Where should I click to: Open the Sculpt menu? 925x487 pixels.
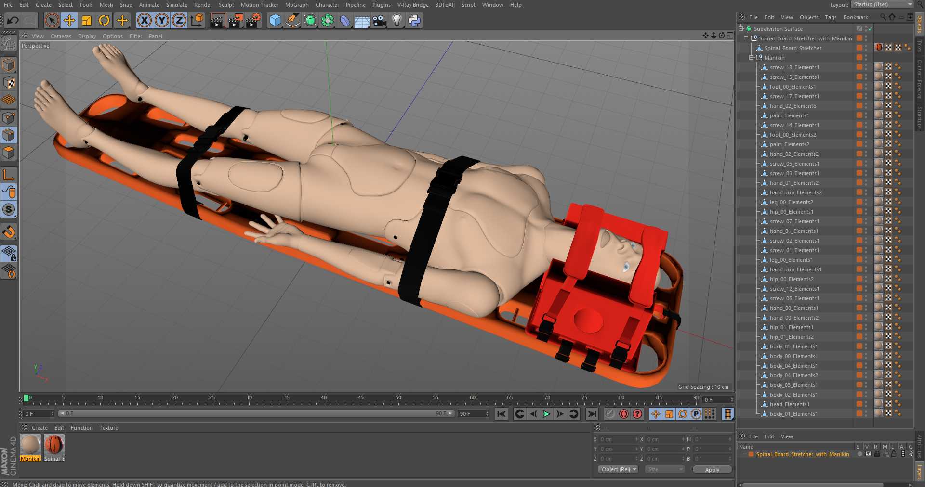pos(226,5)
